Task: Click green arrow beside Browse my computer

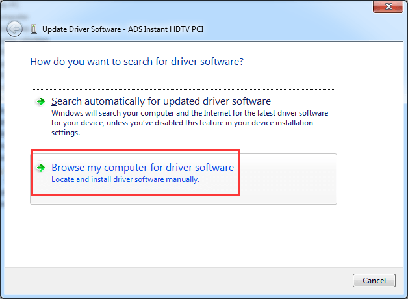Action: click(x=41, y=168)
